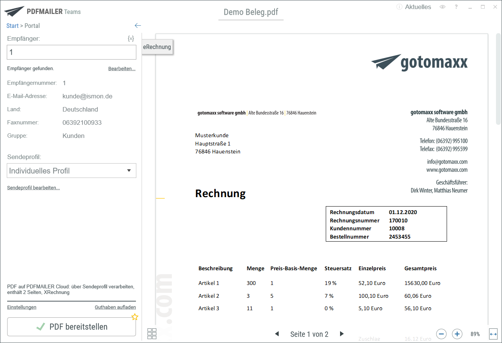
Task: Click Artikel 2 row description
Action: coord(209,296)
